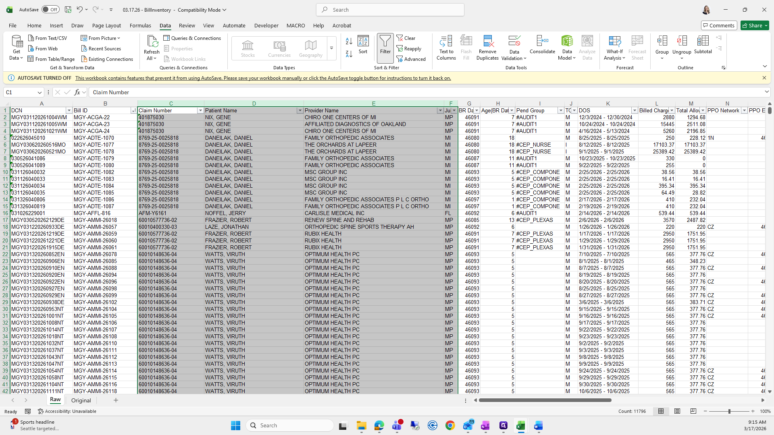This screenshot has width=774, height=435.
Task: Switch to Page Break Preview view
Action: [693, 411]
